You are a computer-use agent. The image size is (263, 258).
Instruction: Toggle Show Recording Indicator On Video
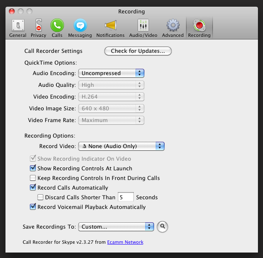[x=33, y=159]
